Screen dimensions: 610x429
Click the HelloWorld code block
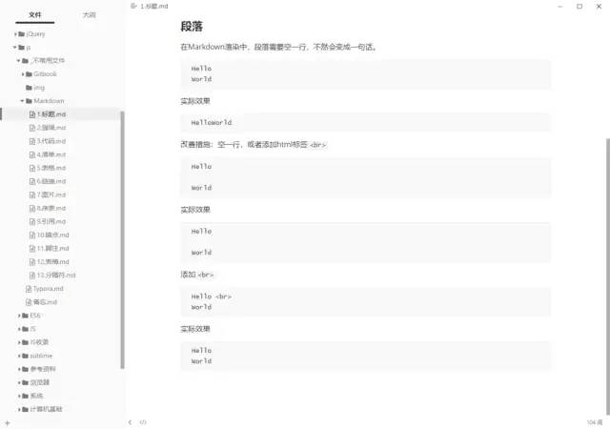(x=365, y=123)
